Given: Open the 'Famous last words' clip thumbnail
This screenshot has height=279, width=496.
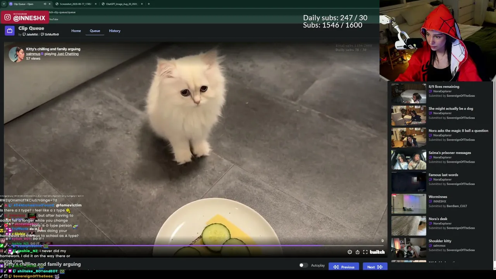Looking at the screenshot, I should [408, 182].
